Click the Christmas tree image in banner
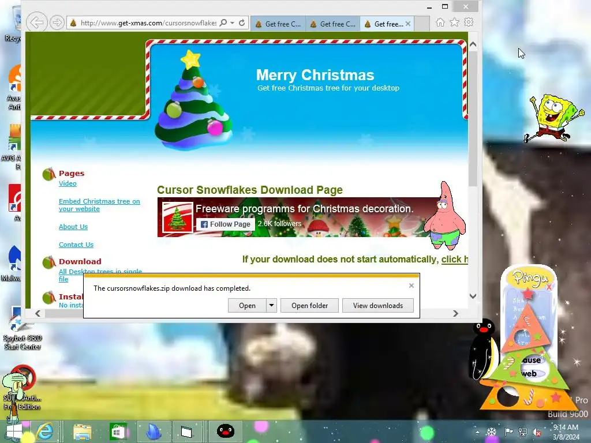591x443 pixels. point(193,100)
